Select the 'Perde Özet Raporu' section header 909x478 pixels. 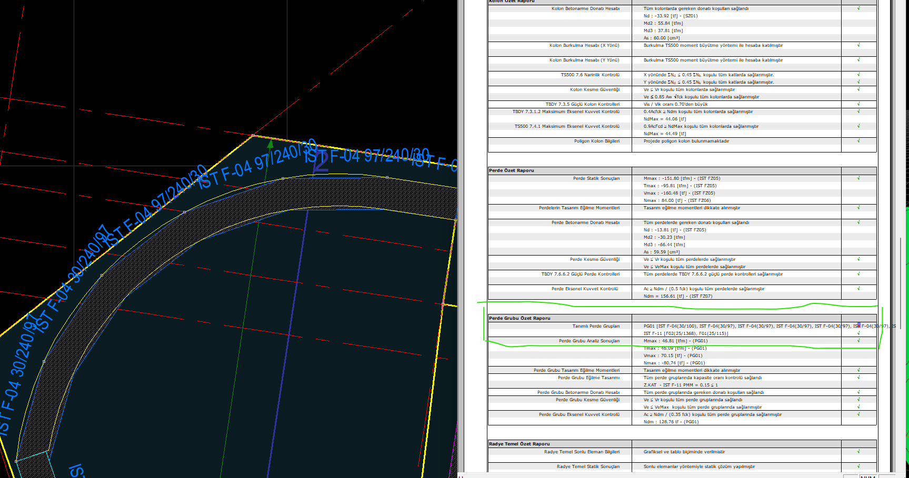(512, 170)
